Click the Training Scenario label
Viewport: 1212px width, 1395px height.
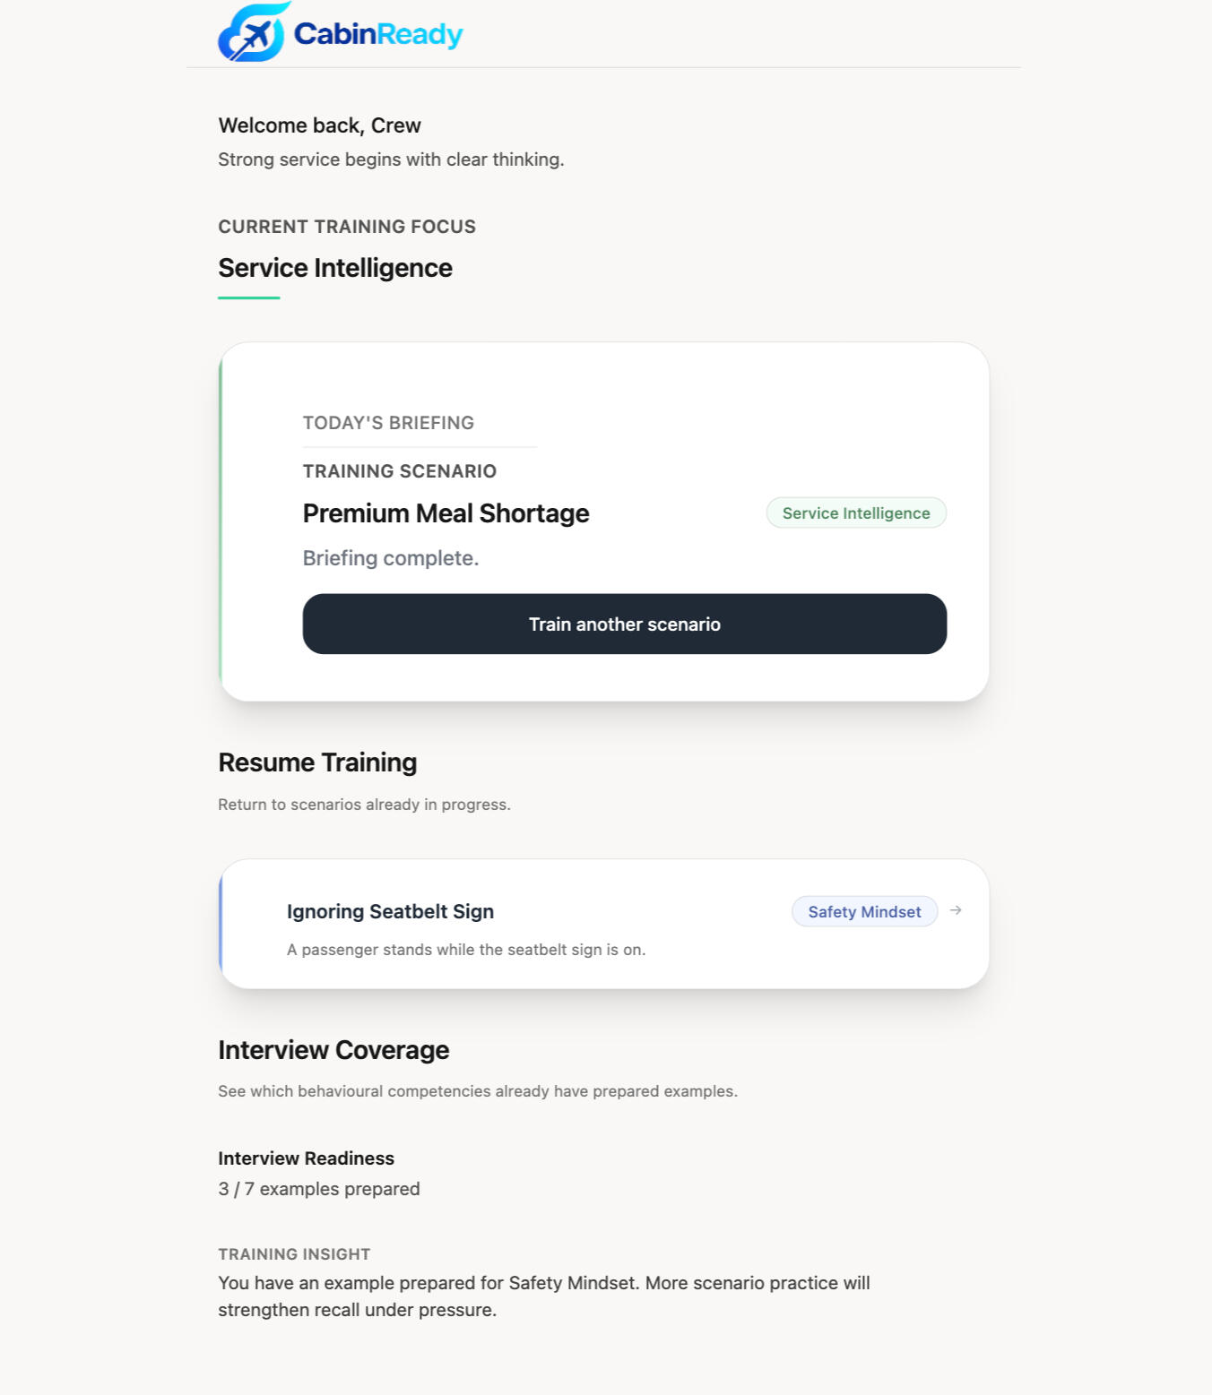pyautogui.click(x=399, y=471)
